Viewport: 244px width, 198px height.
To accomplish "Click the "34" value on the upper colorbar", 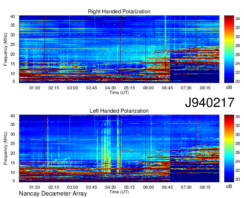I will (x=238, y=19).
